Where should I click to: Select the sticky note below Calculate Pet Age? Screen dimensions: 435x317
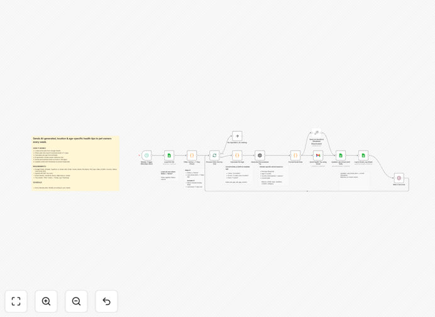pos(238,175)
